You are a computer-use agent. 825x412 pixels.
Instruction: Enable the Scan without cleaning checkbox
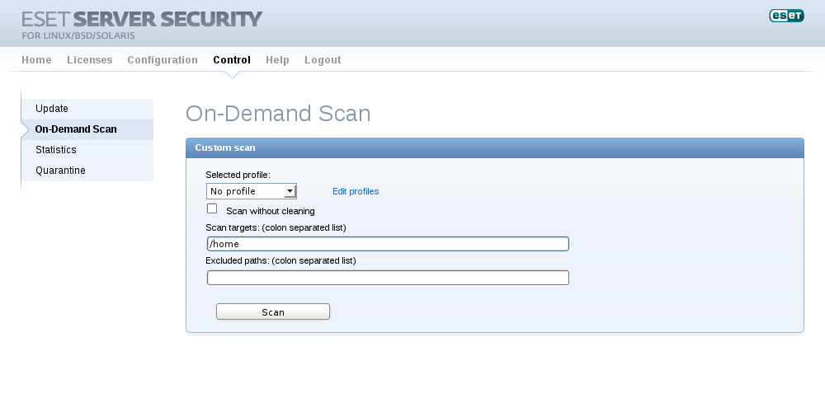coord(212,208)
